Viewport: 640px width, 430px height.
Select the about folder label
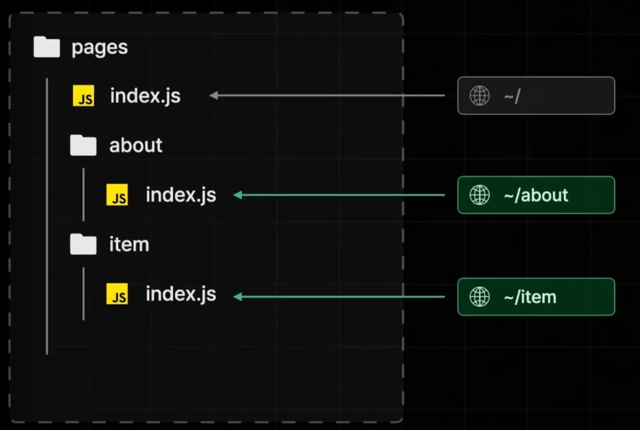(136, 145)
